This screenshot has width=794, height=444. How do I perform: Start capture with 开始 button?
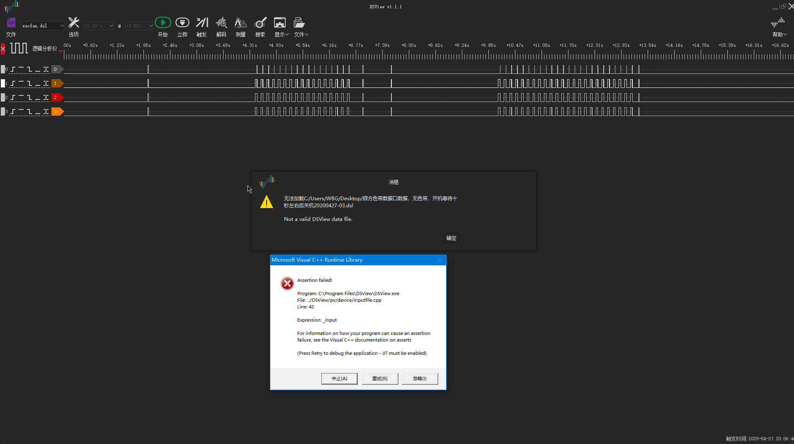pyautogui.click(x=163, y=22)
